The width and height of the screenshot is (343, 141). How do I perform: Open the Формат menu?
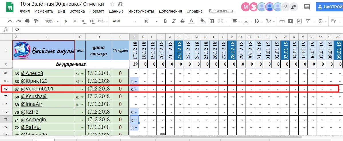97,11
